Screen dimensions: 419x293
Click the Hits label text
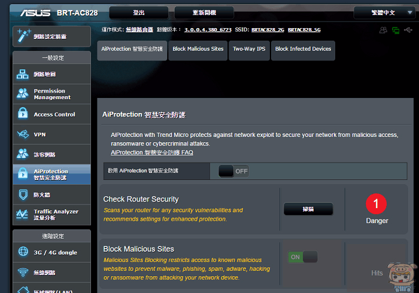click(x=377, y=273)
